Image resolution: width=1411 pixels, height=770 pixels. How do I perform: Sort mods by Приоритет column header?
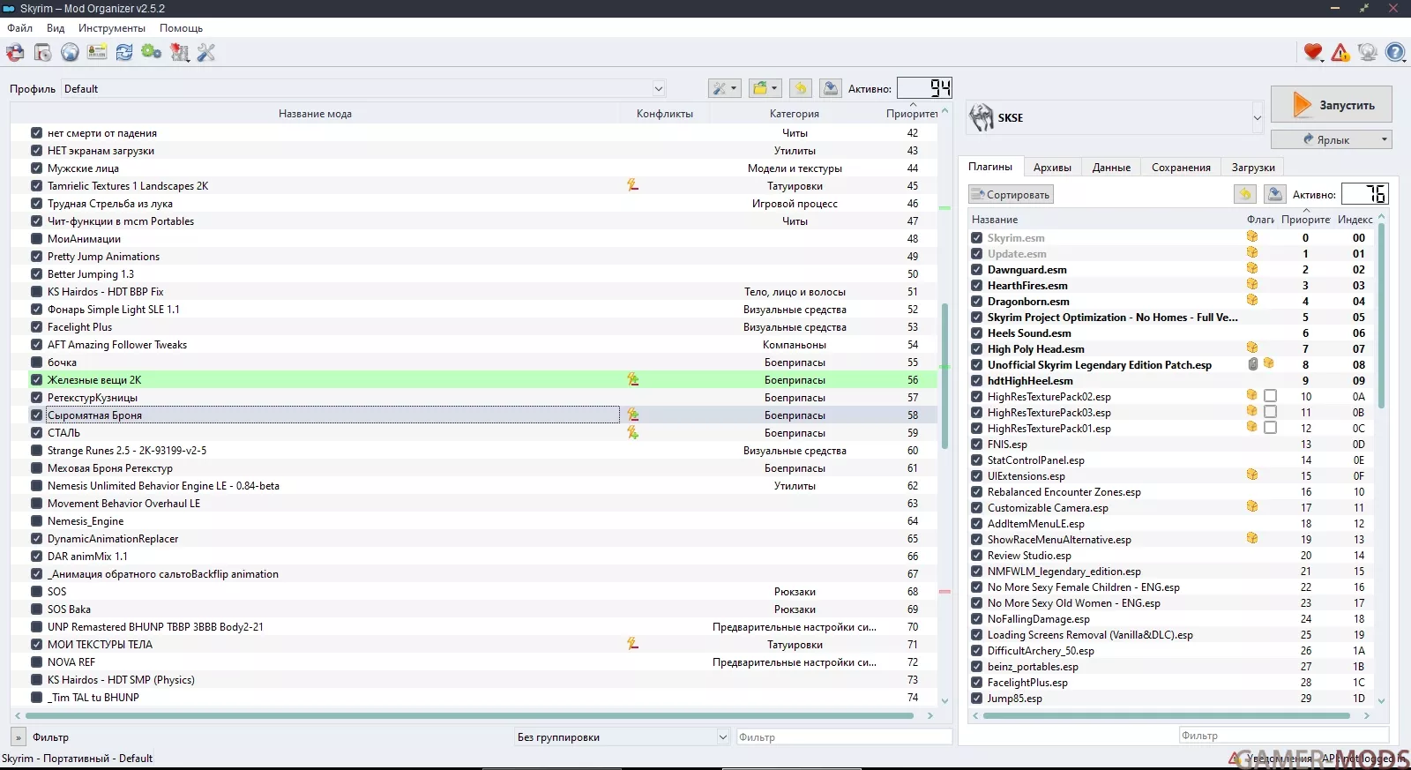point(912,114)
